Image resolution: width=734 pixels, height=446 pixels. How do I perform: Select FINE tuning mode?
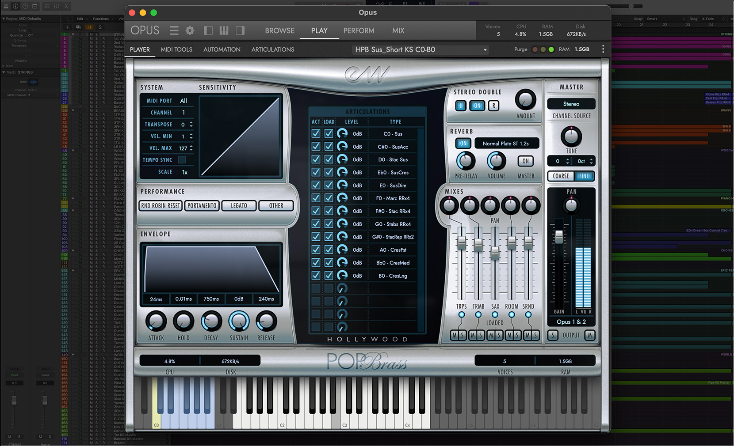(584, 176)
